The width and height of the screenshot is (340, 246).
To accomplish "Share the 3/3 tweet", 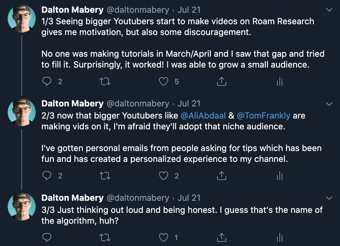I will click(222, 237).
